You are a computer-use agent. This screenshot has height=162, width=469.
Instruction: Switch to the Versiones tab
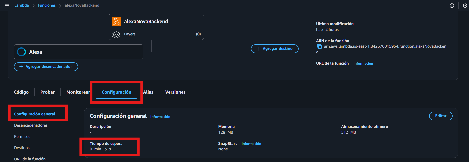pos(175,92)
